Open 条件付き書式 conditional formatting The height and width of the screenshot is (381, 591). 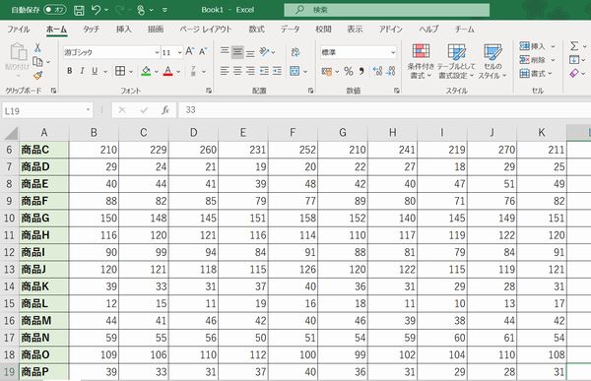421,61
